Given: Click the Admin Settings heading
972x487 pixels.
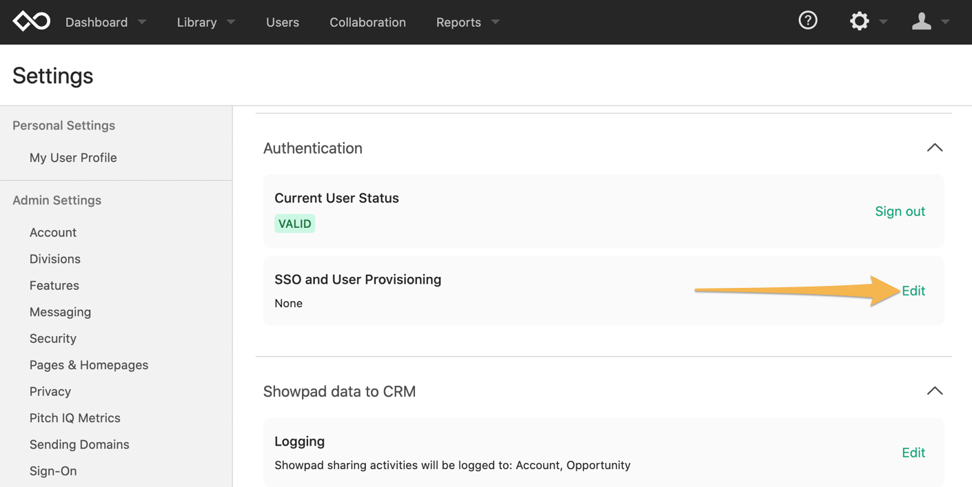Looking at the screenshot, I should point(57,200).
